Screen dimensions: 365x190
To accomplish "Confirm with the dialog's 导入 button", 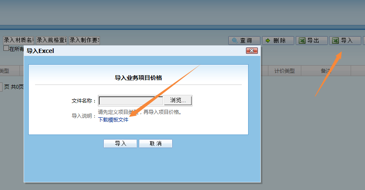I will point(120,143).
